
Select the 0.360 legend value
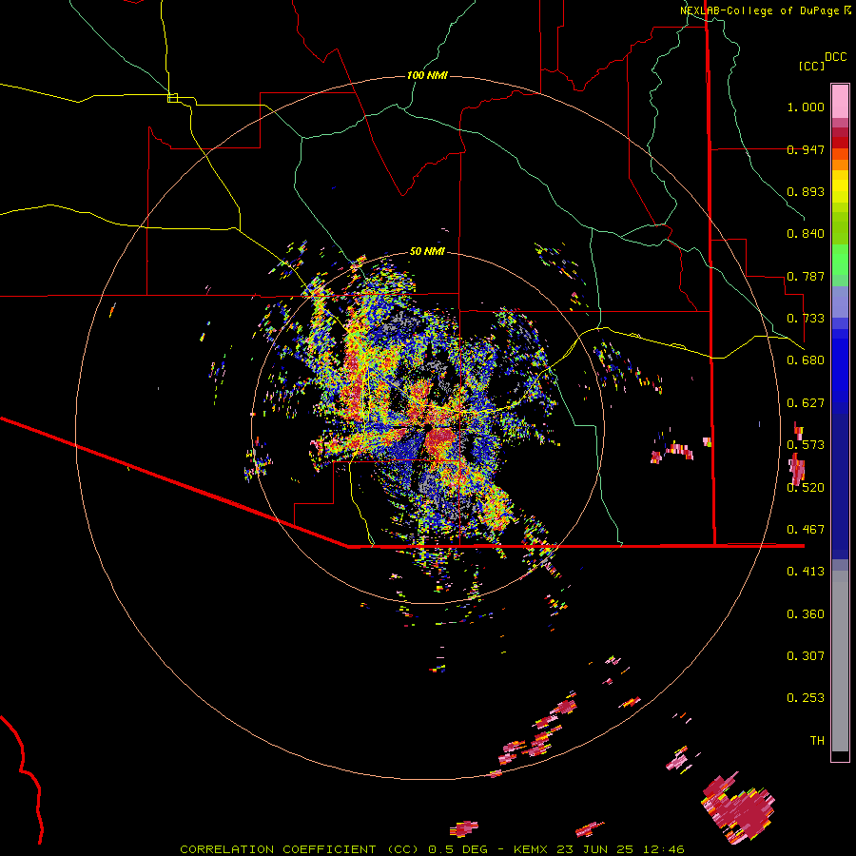click(x=806, y=614)
